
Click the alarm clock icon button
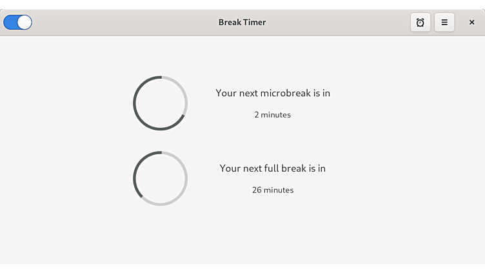[x=420, y=23]
